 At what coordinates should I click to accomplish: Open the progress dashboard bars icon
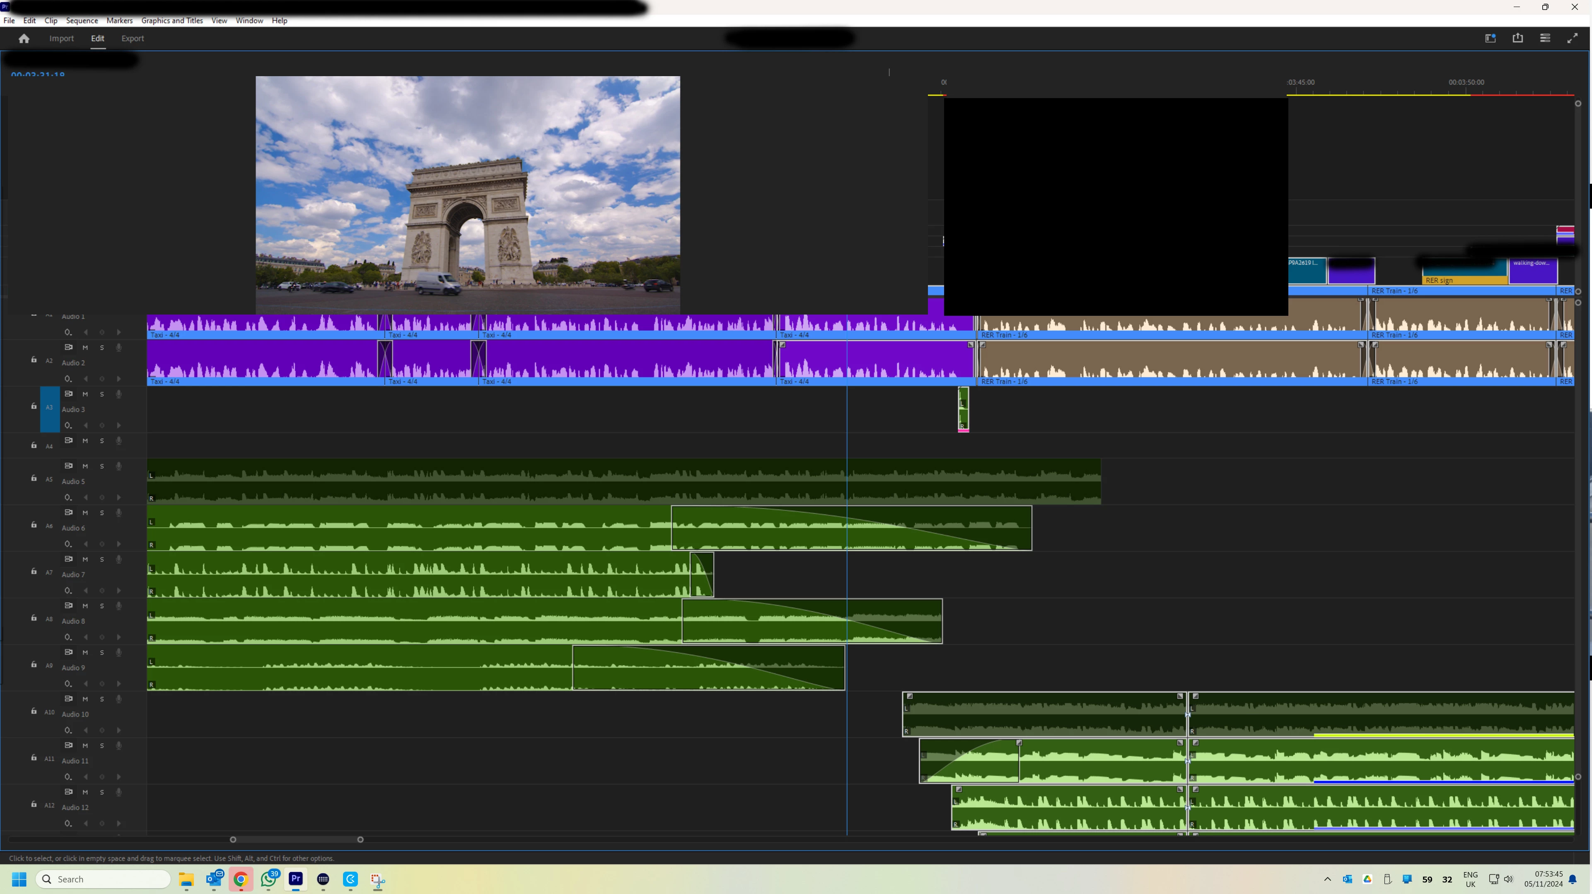point(1545,38)
